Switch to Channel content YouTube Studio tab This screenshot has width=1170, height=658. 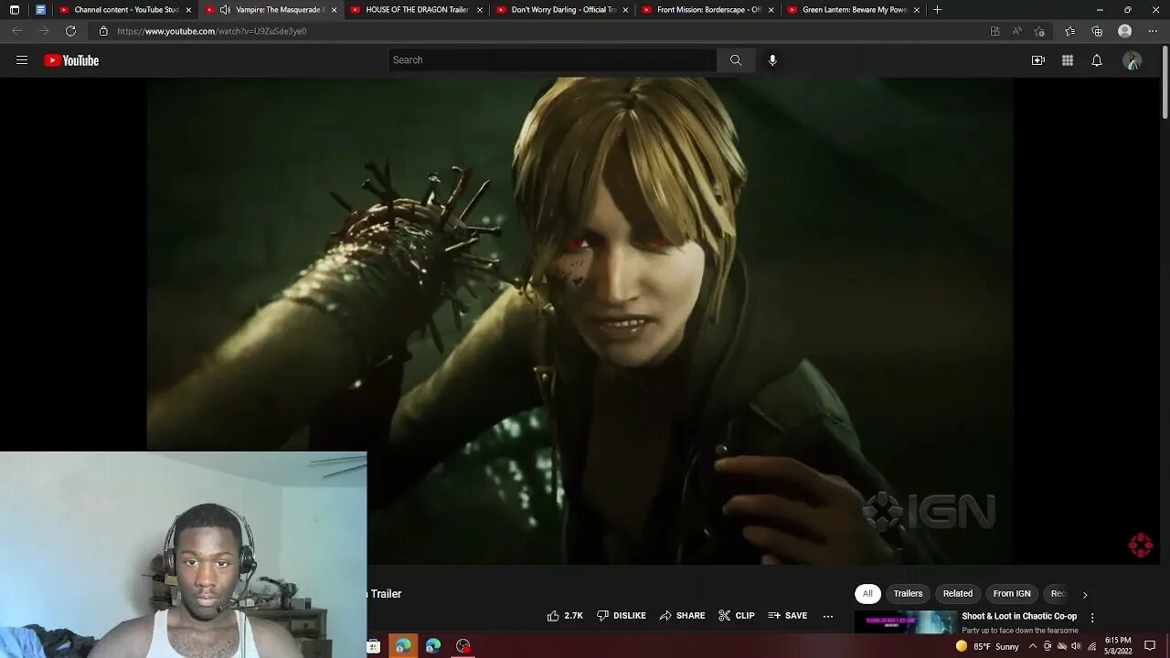click(x=126, y=10)
